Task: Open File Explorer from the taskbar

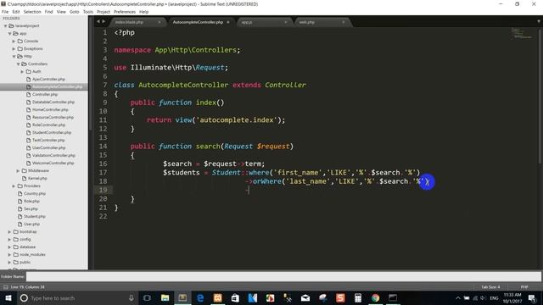Action: 165,297
